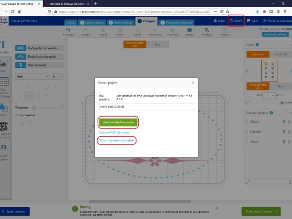The width and height of the screenshot is (292, 219).
Task: Switch to the Navodila za oblikovanje browser tab
Action: (x=67, y=3)
